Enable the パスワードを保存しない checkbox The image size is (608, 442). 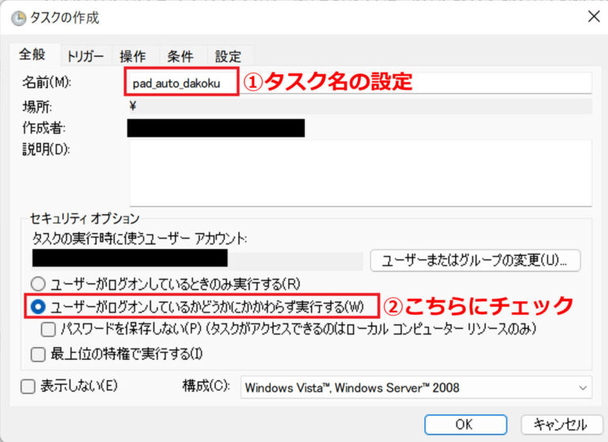[48, 328]
